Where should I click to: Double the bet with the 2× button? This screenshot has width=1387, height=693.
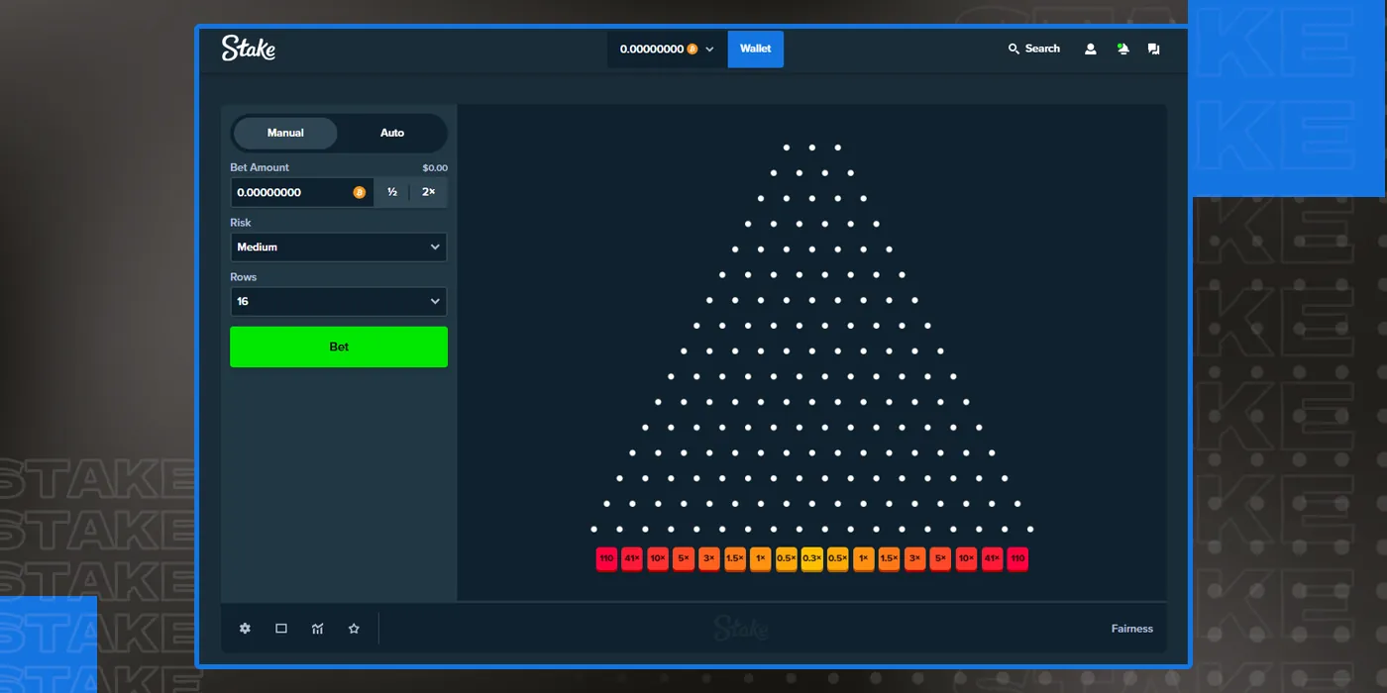(x=429, y=192)
